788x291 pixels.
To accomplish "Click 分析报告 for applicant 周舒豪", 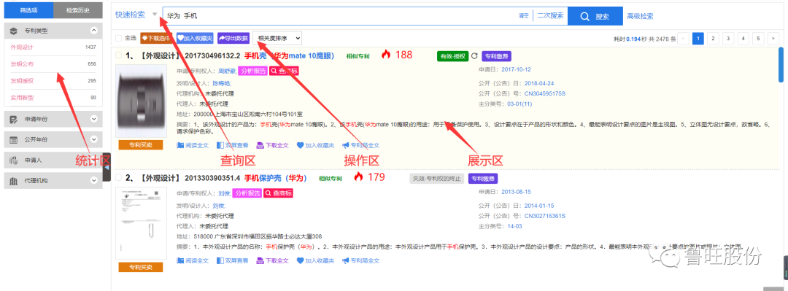I will pyautogui.click(x=252, y=71).
